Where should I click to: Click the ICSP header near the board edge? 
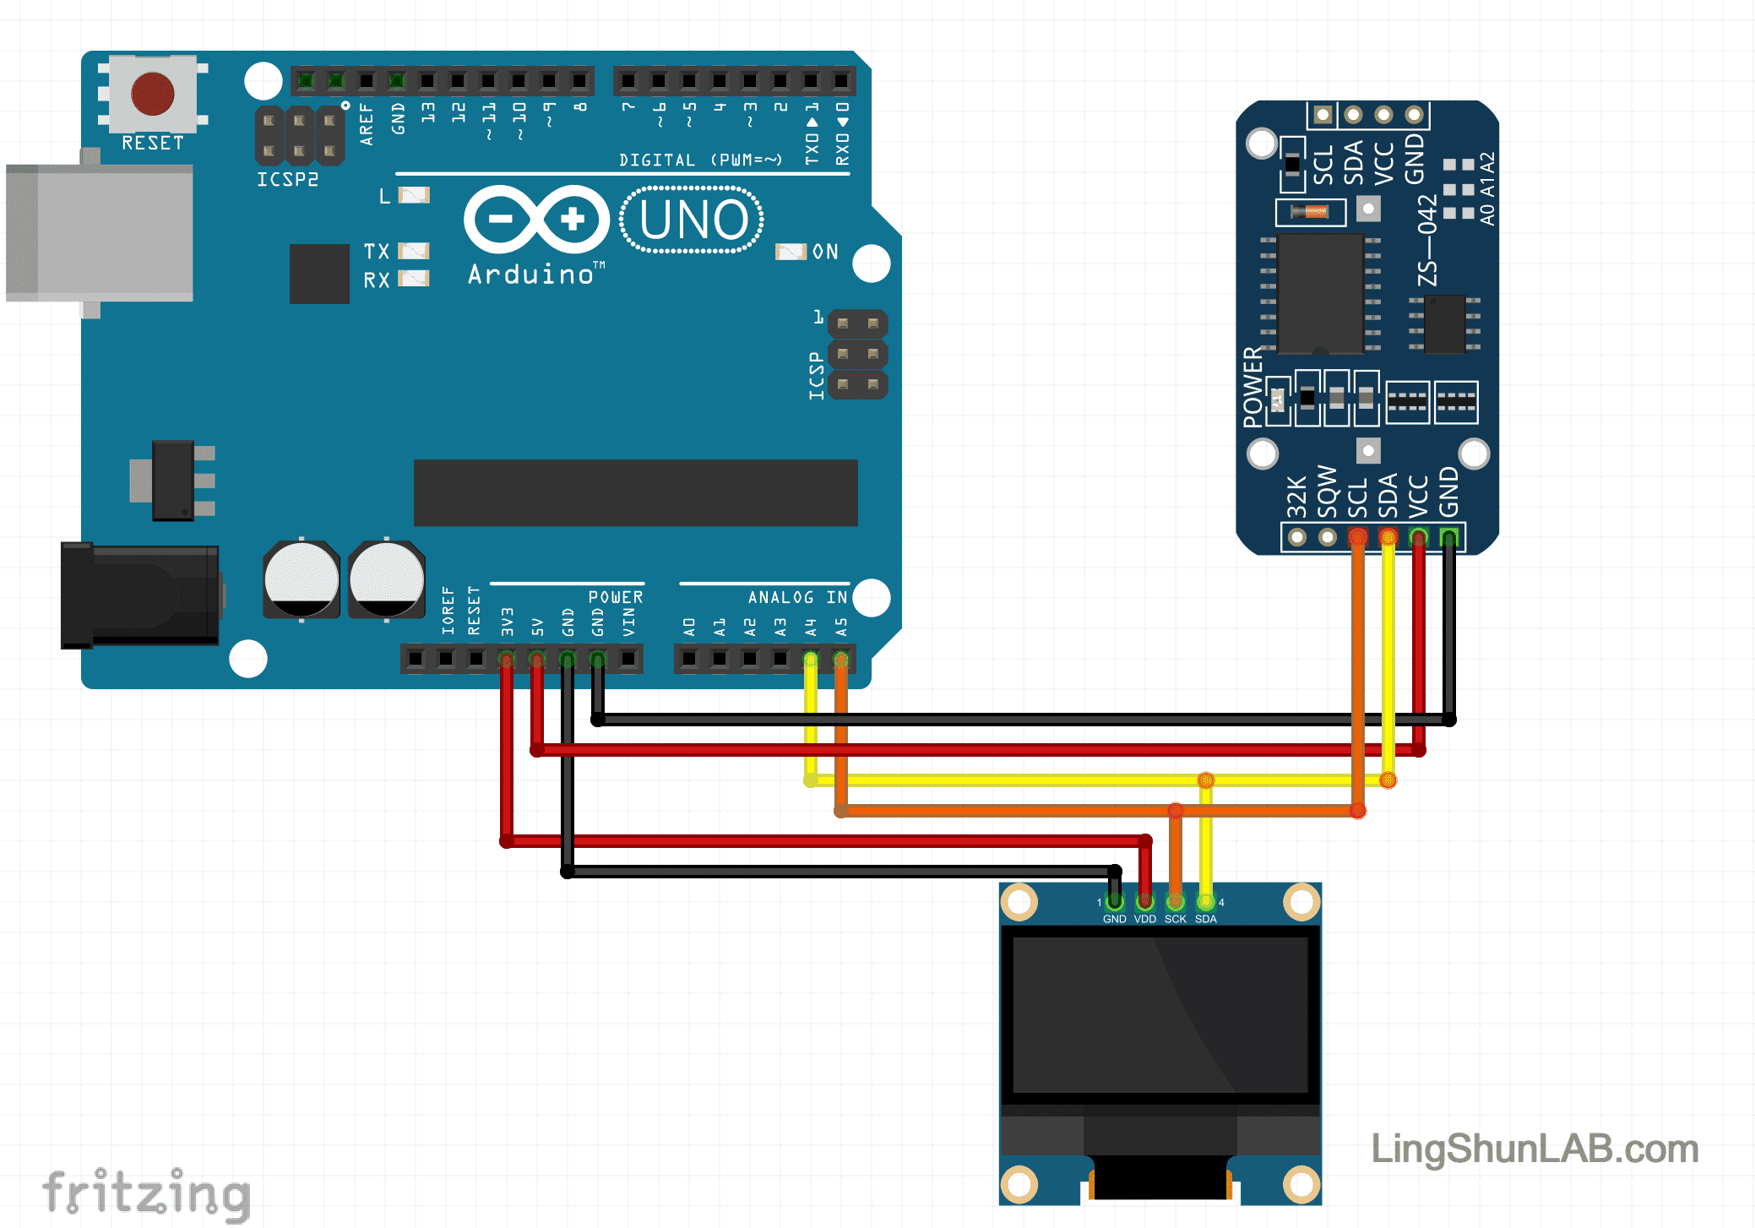point(857,354)
